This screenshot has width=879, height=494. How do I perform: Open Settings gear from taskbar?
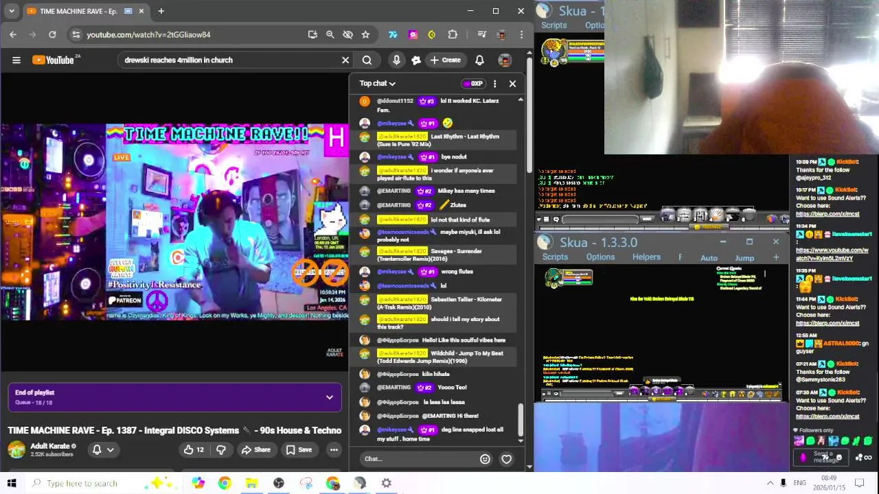tap(387, 483)
